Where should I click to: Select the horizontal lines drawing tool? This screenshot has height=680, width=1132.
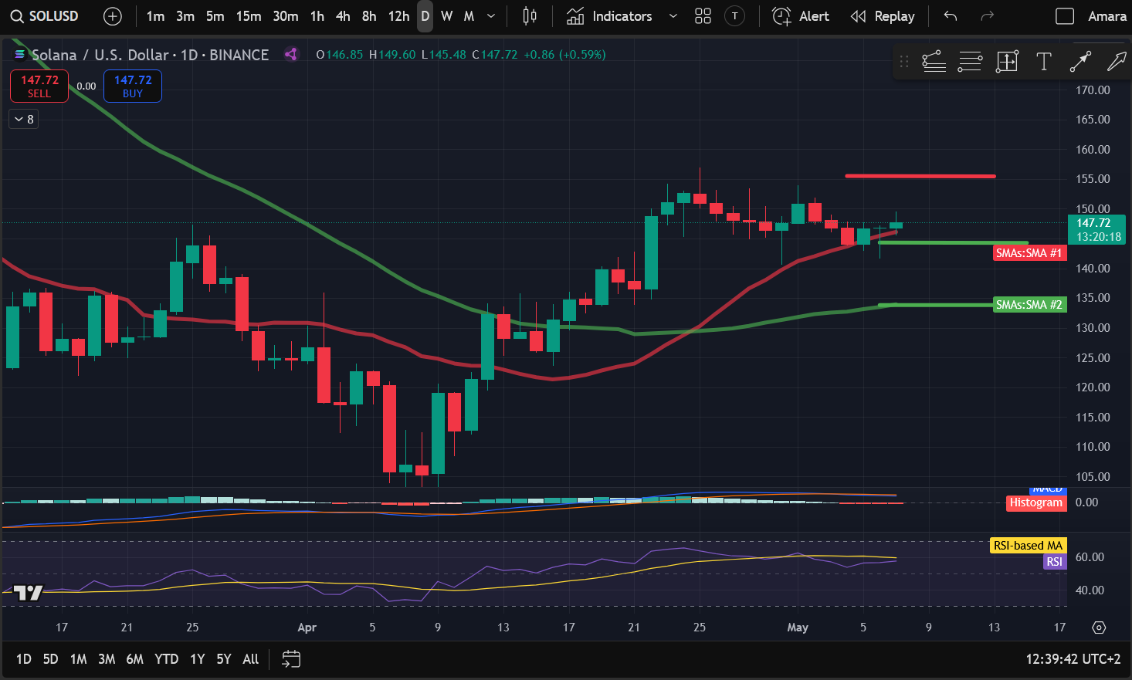(x=970, y=62)
